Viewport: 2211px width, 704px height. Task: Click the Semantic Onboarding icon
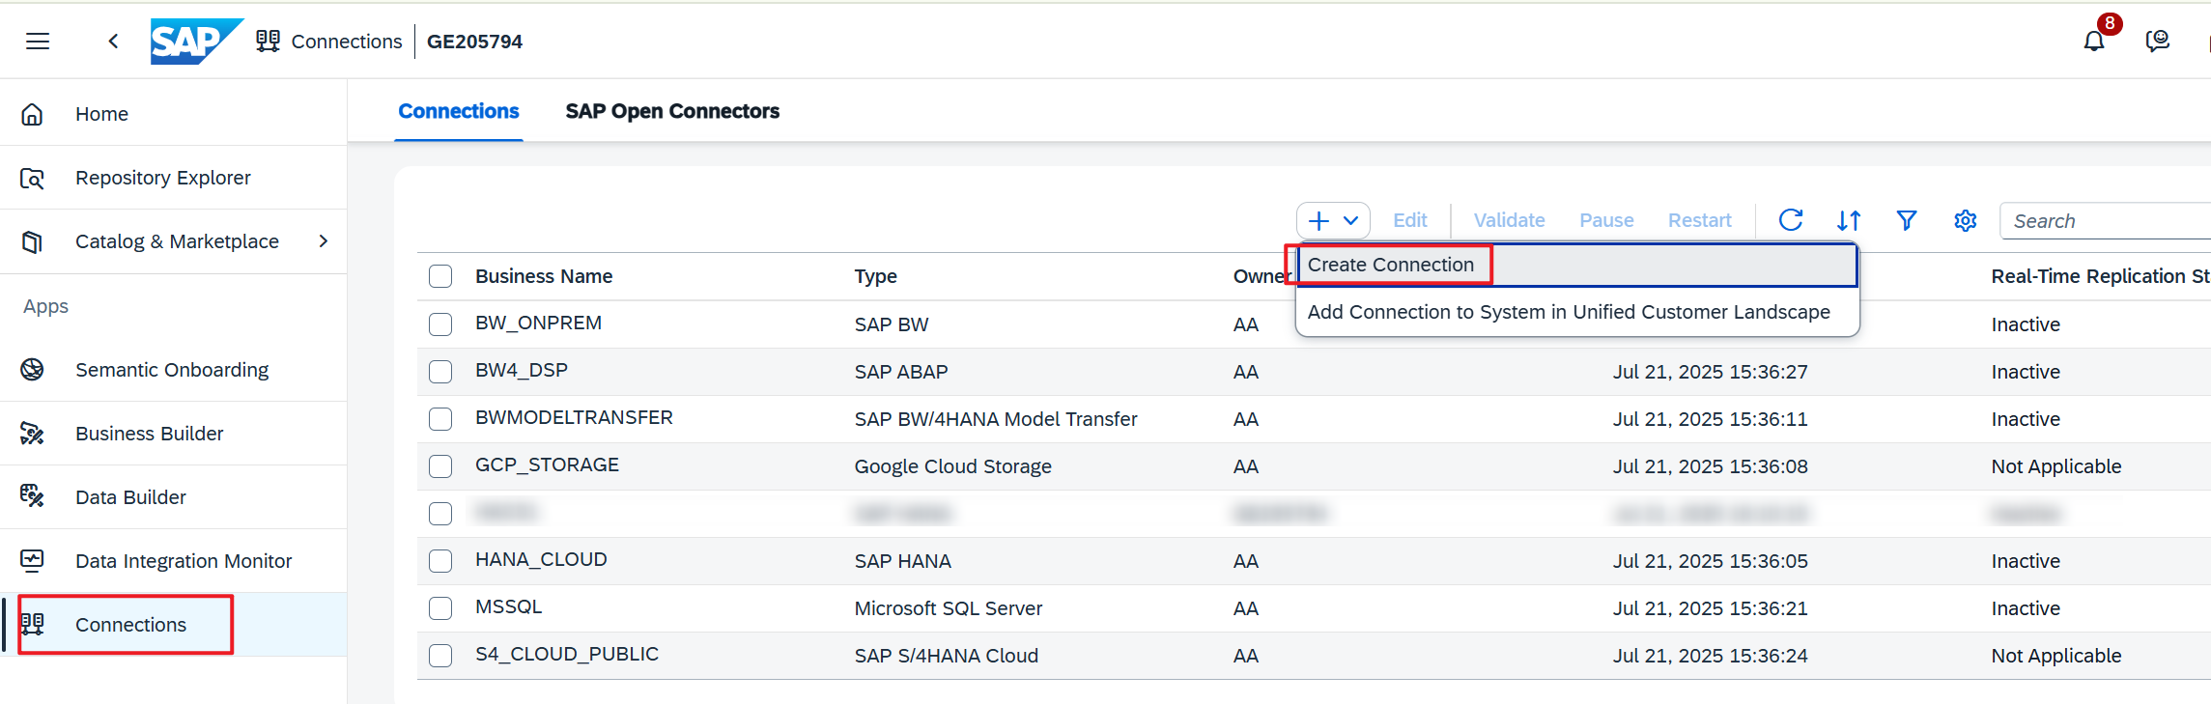coord(32,370)
